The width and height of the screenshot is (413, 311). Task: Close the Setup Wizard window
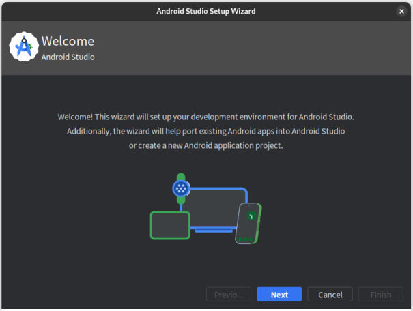point(401,11)
